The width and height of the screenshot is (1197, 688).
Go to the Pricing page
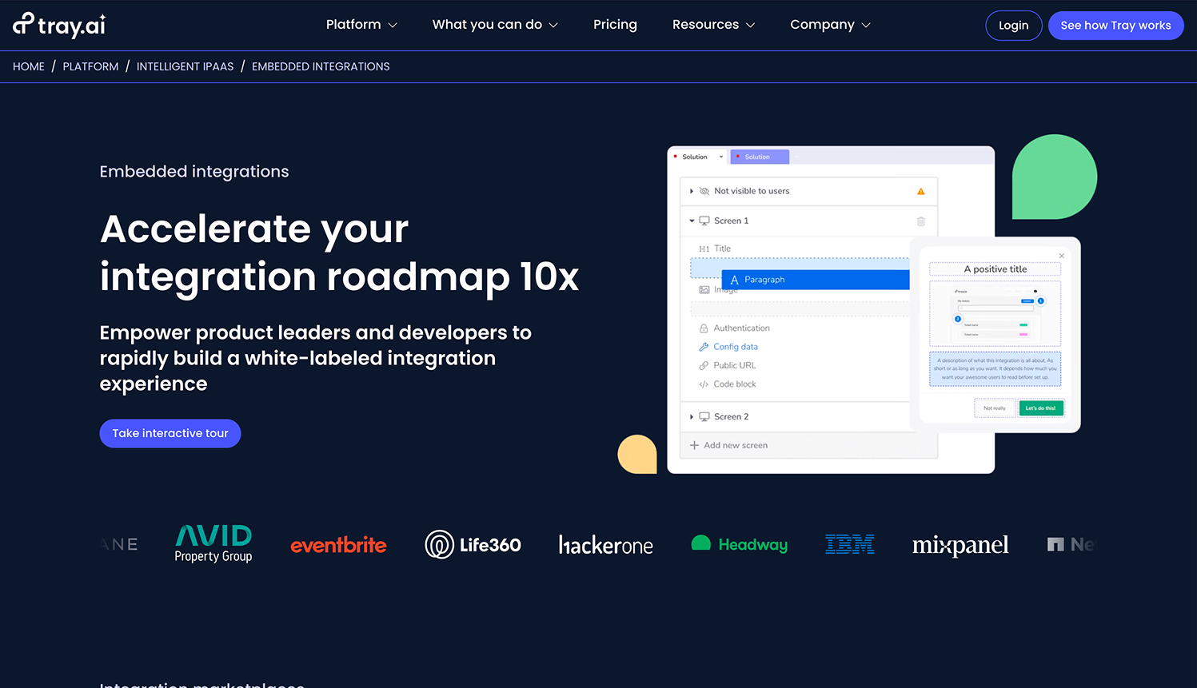[x=615, y=25]
